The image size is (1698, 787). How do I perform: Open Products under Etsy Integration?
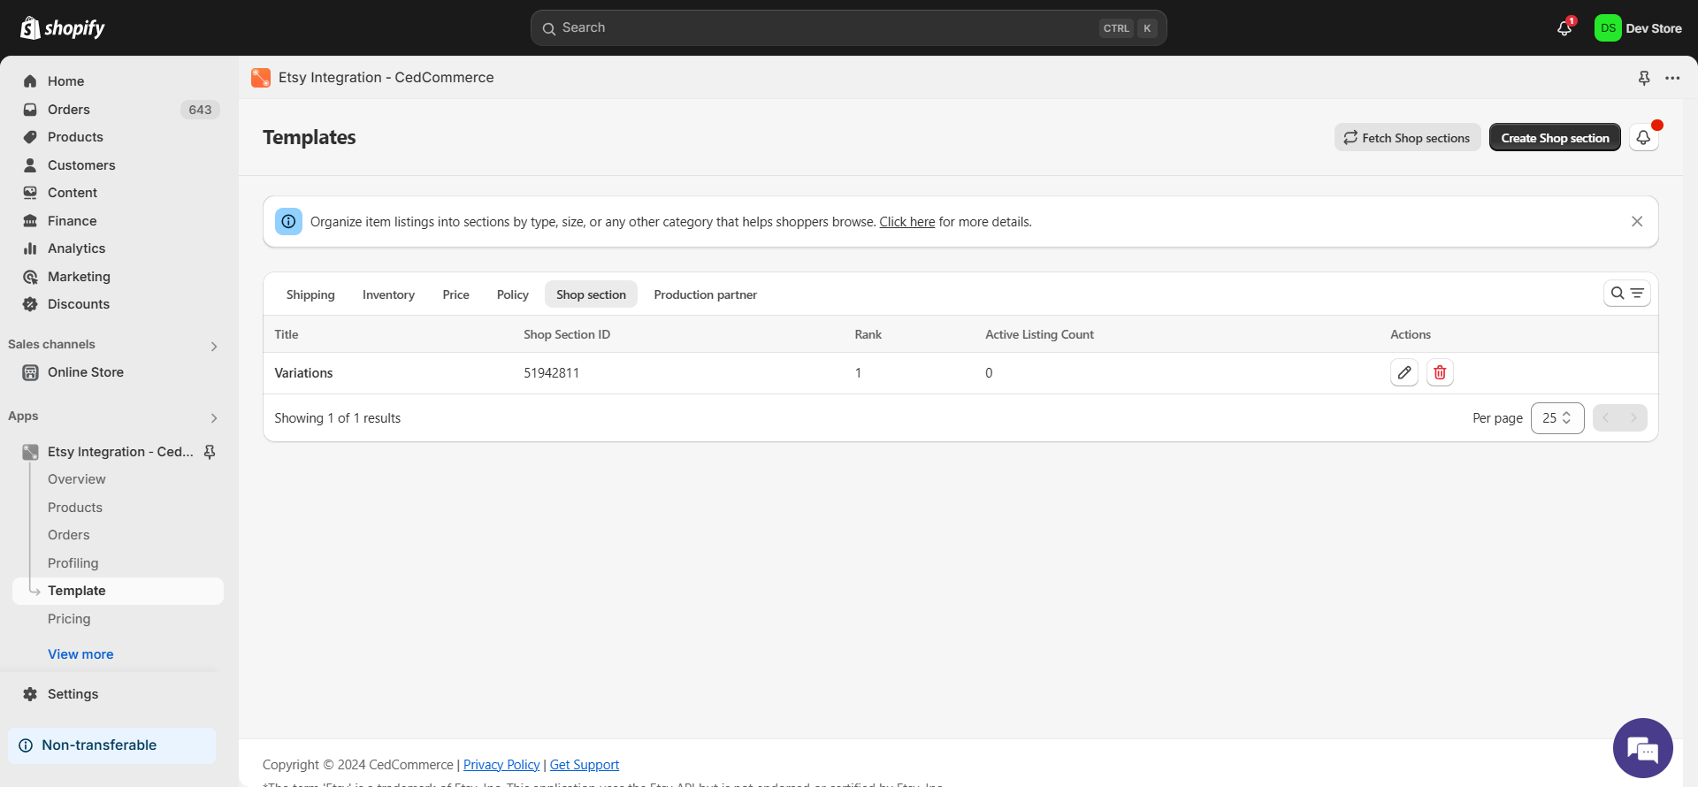(75, 508)
